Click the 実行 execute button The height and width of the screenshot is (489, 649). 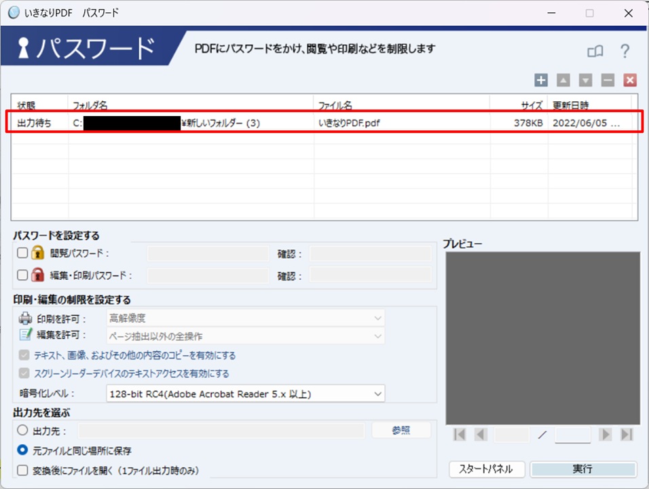click(582, 469)
